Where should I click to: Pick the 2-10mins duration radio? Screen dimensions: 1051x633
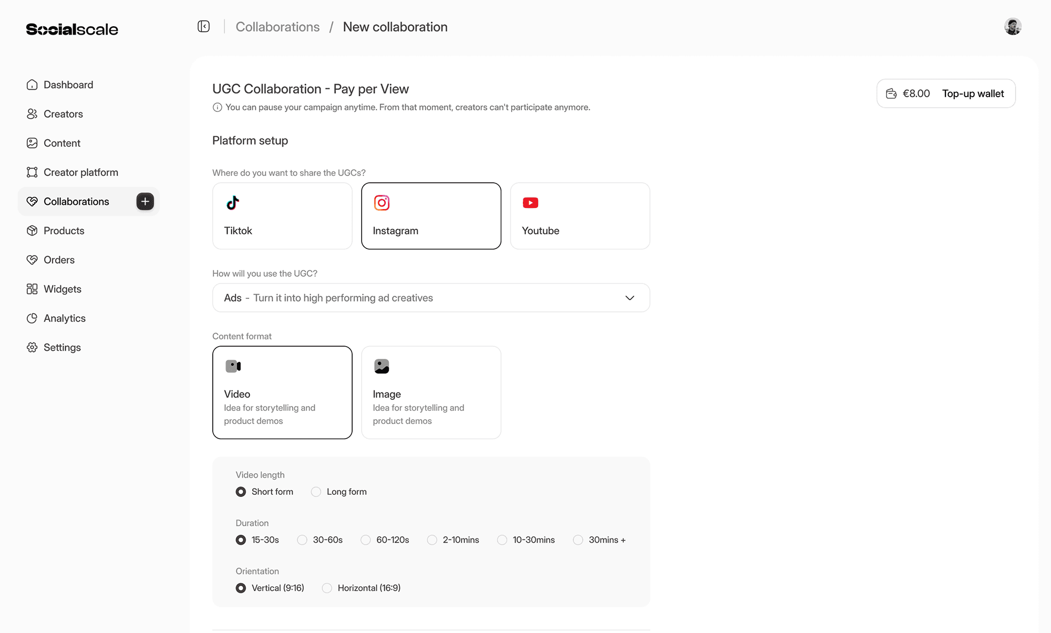[432, 540]
